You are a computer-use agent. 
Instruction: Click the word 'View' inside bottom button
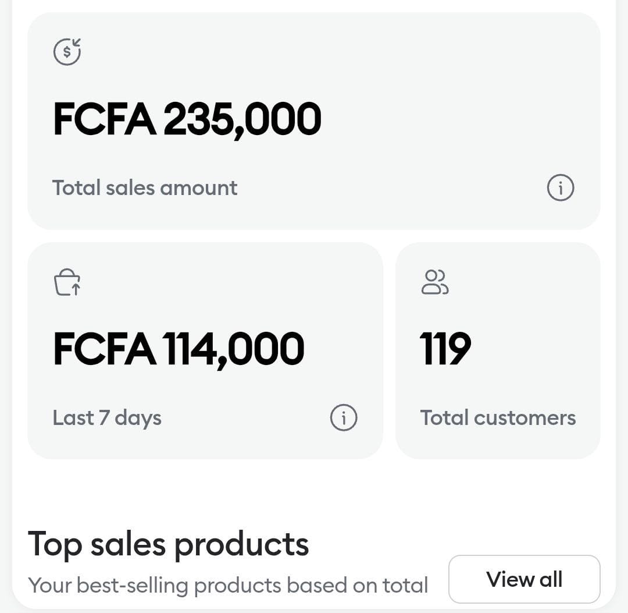511,579
